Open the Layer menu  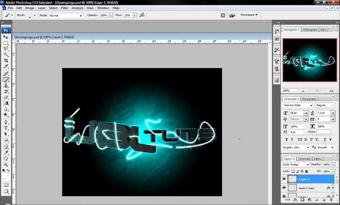[x=41, y=8]
